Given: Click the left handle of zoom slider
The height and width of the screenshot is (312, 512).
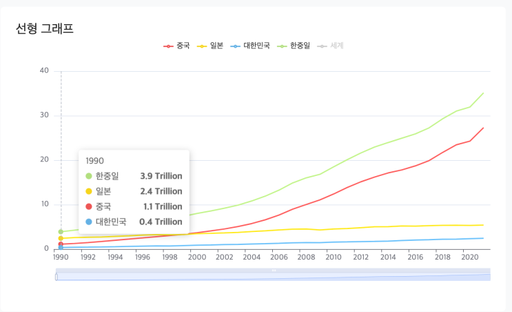Looking at the screenshot, I should point(57,277).
